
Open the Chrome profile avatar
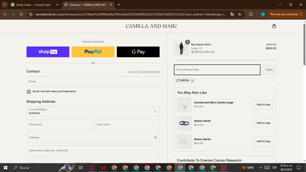(263, 14)
